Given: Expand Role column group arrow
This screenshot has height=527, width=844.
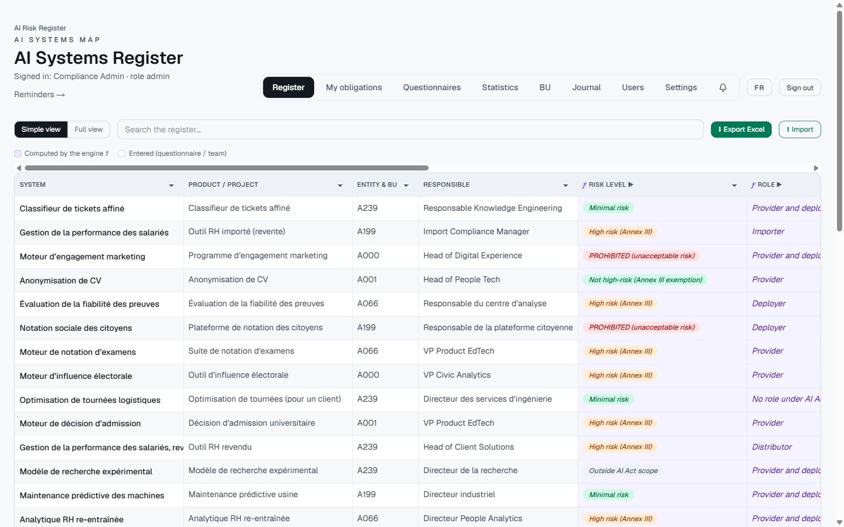Looking at the screenshot, I should pos(779,184).
